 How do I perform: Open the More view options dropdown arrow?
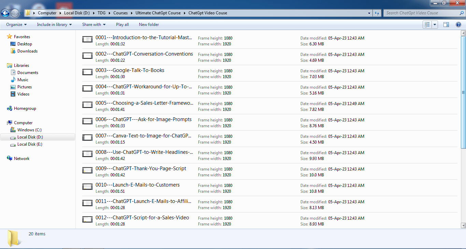435,25
